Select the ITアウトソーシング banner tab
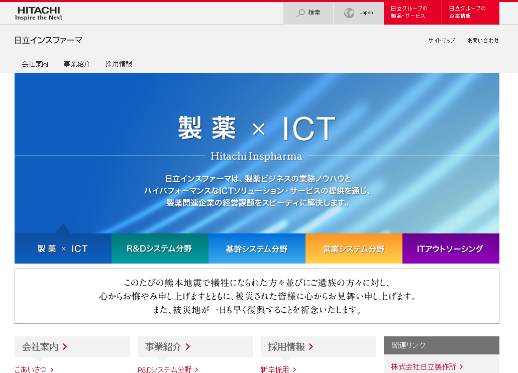 pos(451,248)
